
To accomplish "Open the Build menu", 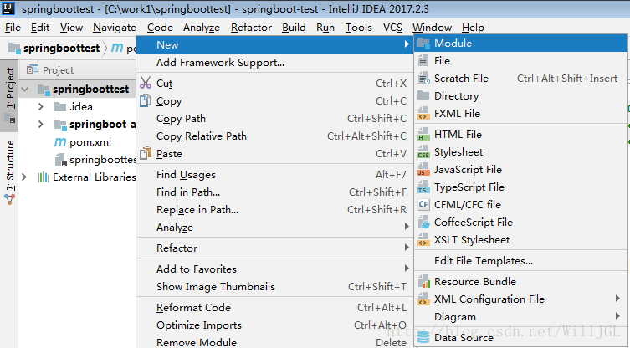I will pos(294,28).
